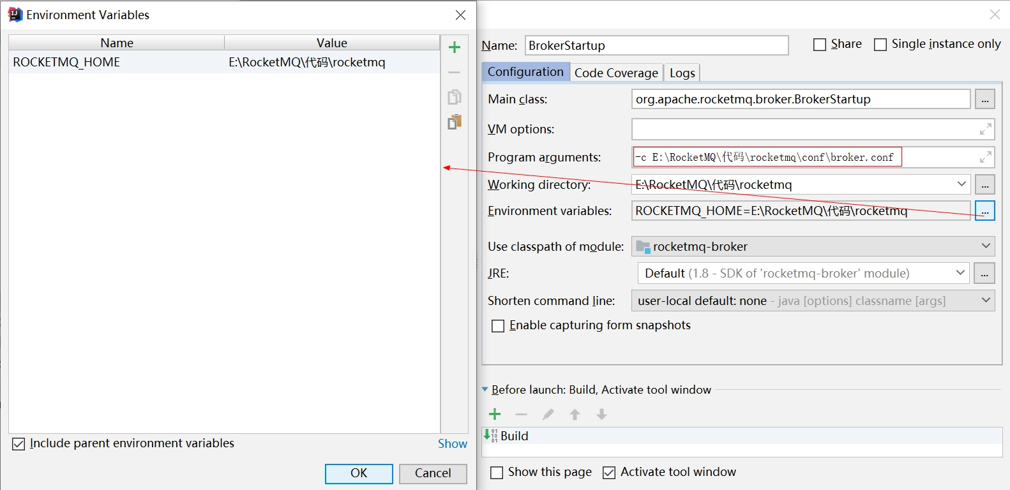Screen dimensions: 1010x490
Task: Remove selected environment variable with minus icon
Action: 455,73
